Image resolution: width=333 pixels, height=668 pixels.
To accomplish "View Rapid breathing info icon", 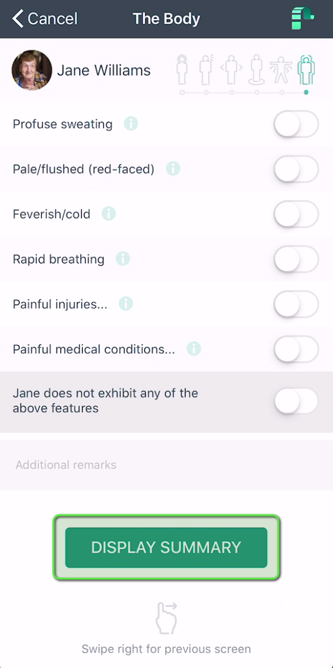I will tap(123, 259).
